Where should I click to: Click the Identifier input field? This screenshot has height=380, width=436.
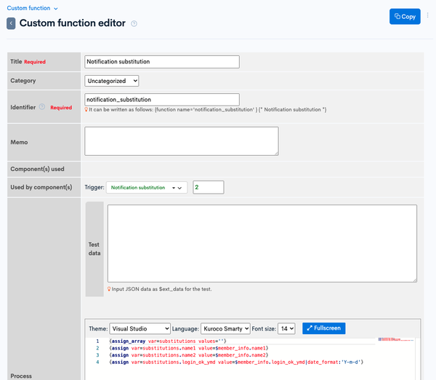coord(162,100)
